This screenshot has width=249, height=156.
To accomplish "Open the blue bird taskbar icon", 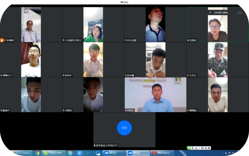I will pyautogui.click(x=89, y=153).
